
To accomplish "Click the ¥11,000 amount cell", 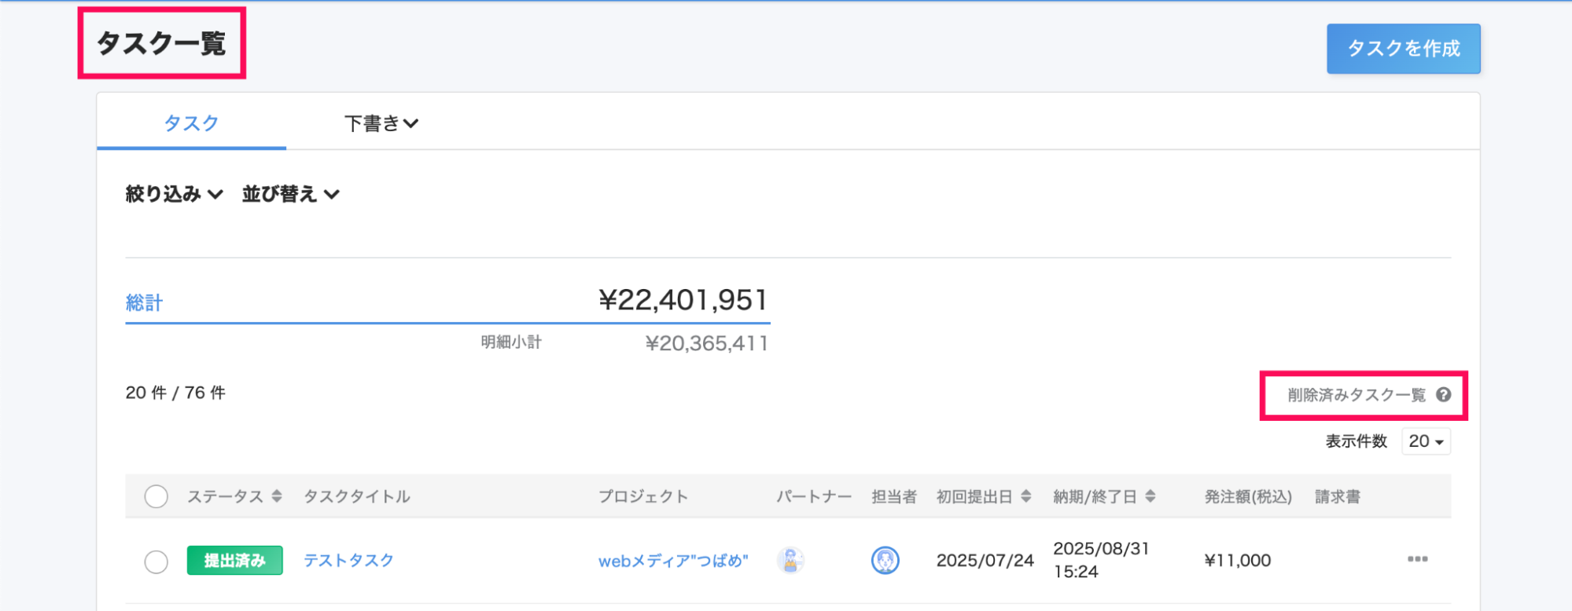I will pos(1238,561).
